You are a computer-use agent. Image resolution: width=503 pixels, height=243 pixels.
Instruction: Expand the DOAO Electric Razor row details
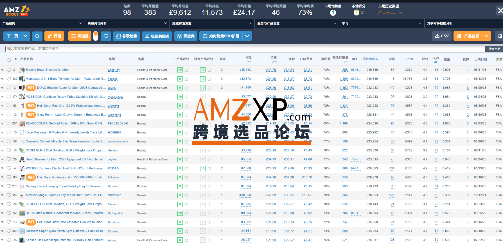click(x=2, y=88)
